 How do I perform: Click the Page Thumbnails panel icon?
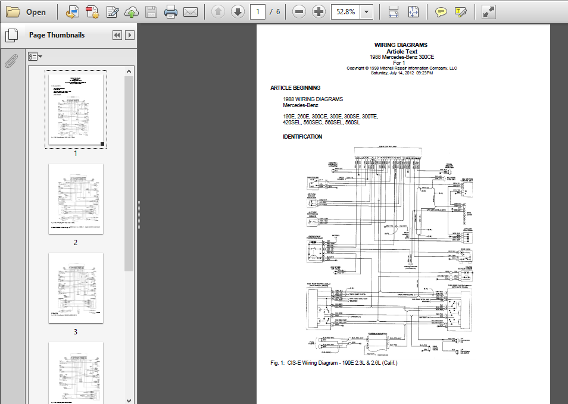(x=11, y=35)
